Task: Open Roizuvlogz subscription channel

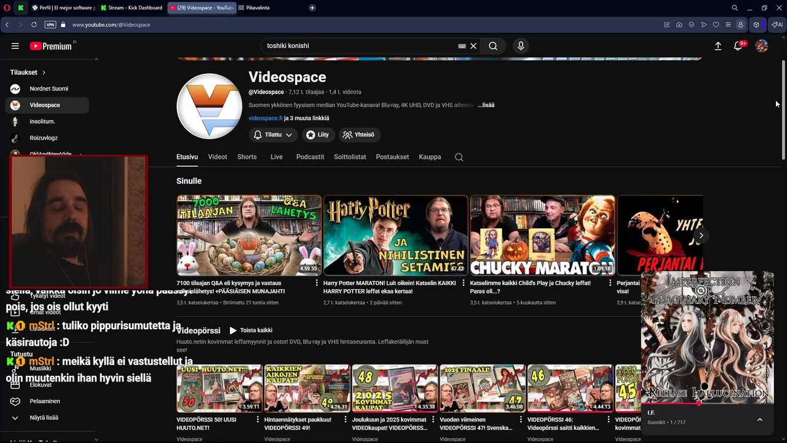Action: [47, 138]
